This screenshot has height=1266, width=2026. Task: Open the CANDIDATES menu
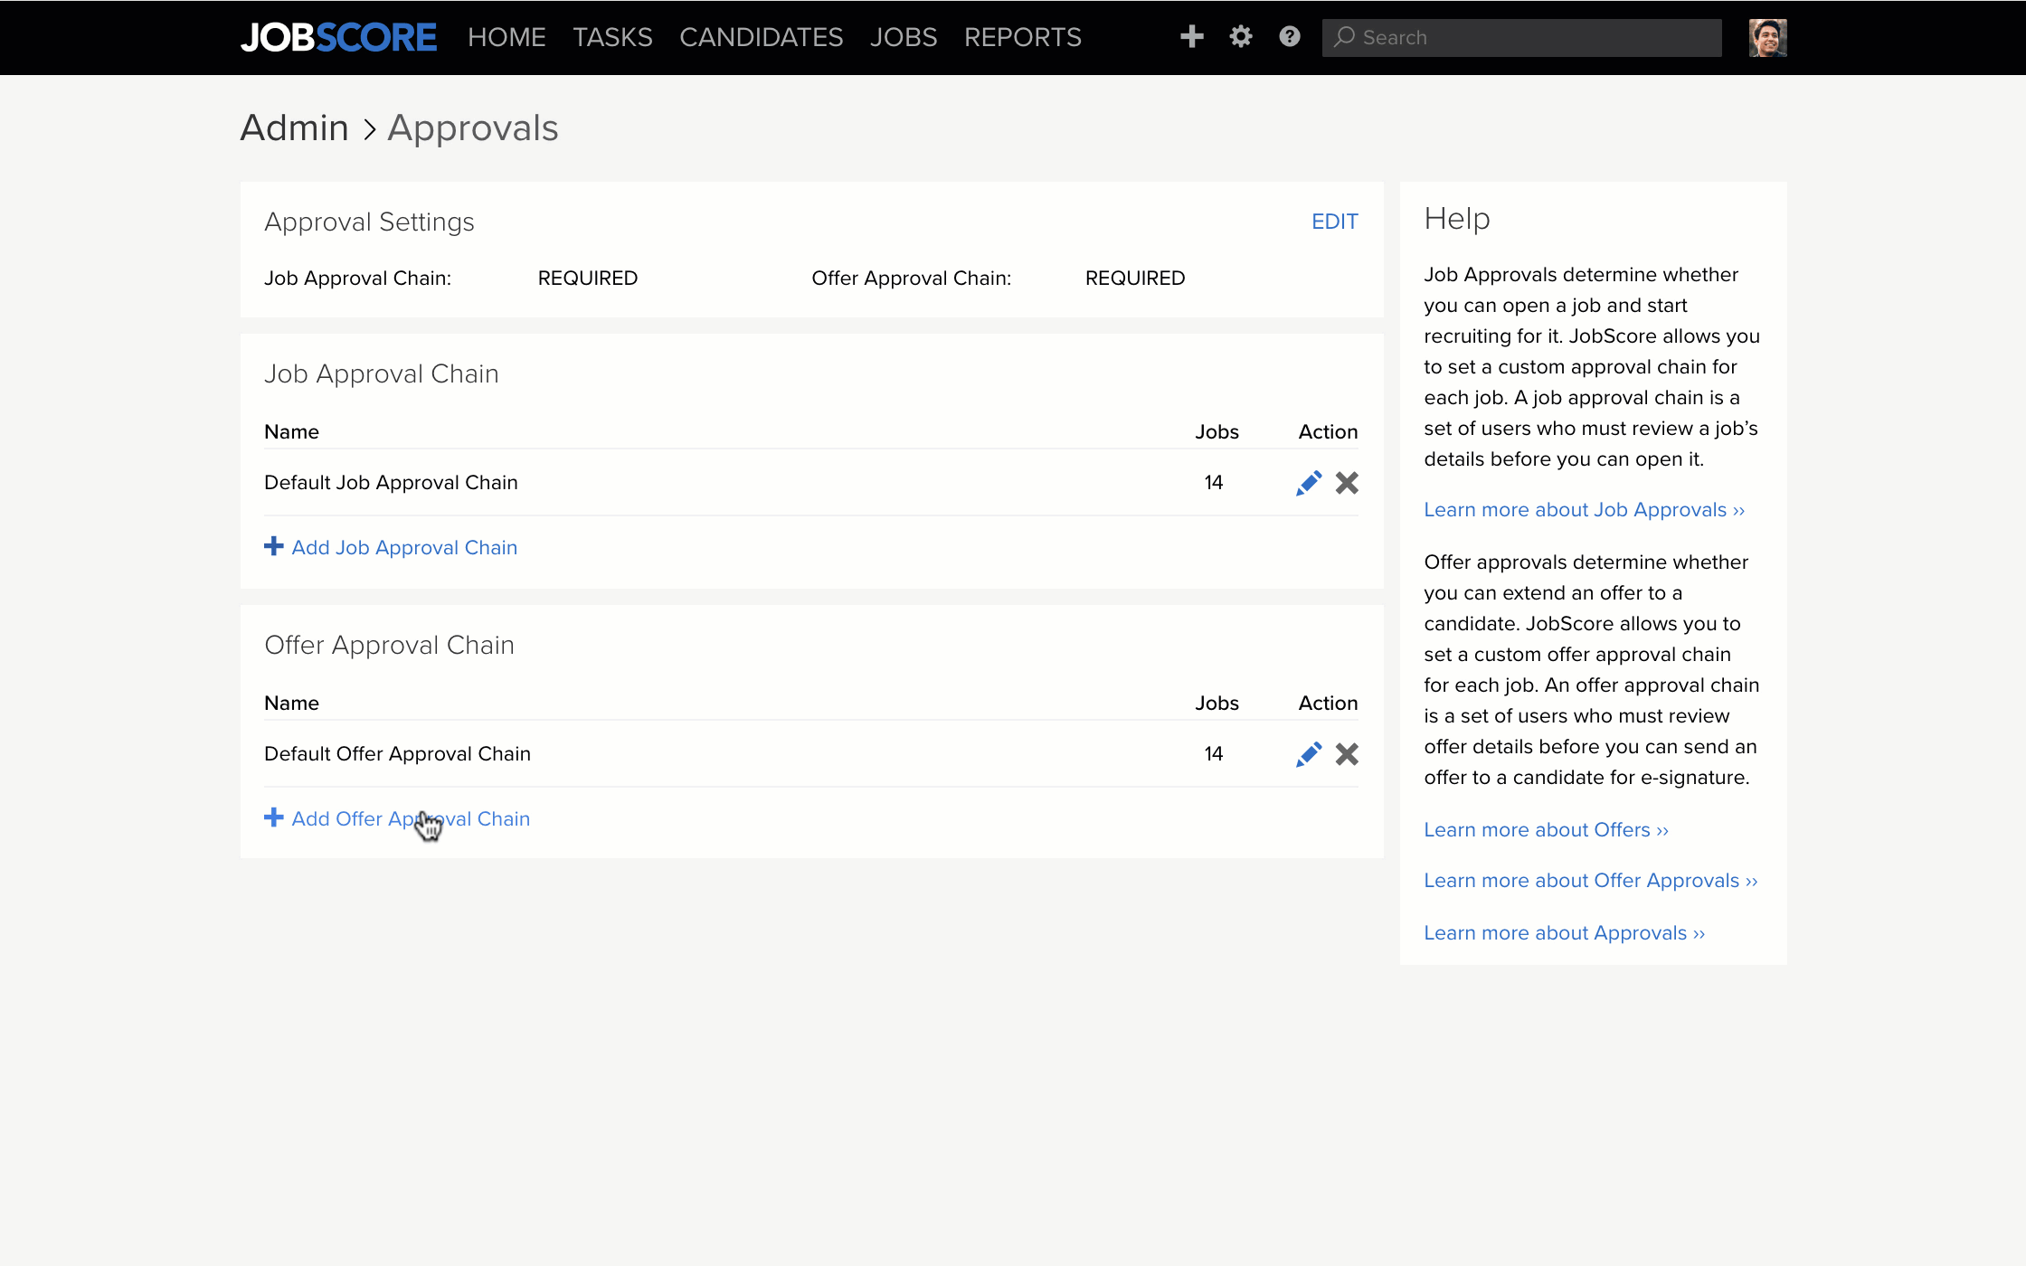pos(761,37)
